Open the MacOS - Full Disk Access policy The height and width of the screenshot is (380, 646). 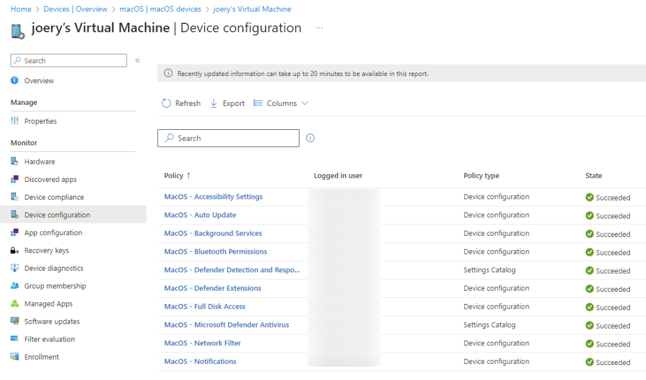(x=205, y=306)
